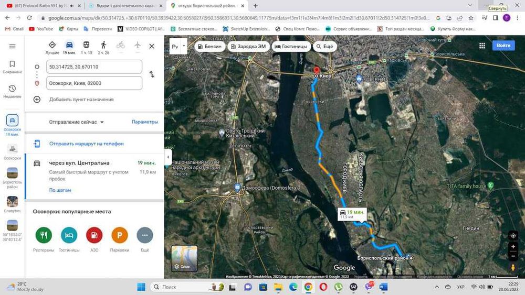Switch to Відкриті дані земельного кадастру tab
Screen dimensions: 525x295
(x=125, y=6)
